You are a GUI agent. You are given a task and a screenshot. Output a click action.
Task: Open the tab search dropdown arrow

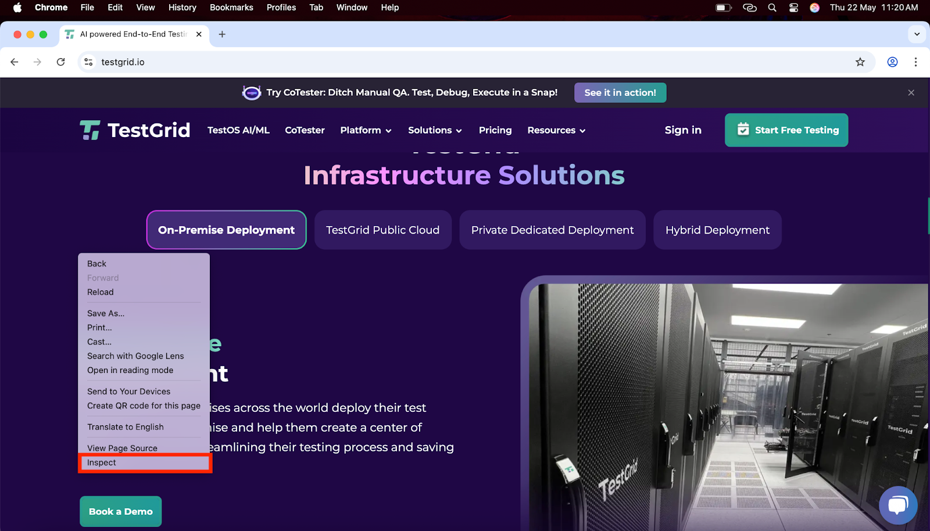[x=917, y=34]
